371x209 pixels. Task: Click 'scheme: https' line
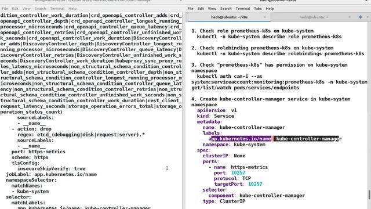(x=30, y=157)
